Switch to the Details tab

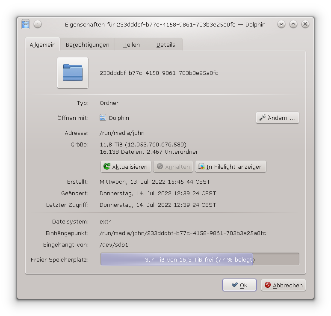pyautogui.click(x=165, y=45)
